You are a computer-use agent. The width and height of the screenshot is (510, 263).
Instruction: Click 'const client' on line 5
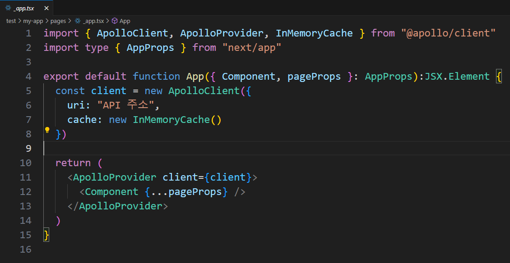point(91,91)
